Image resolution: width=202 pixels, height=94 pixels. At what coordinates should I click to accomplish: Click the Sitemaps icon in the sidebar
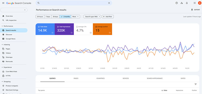pos(3,57)
